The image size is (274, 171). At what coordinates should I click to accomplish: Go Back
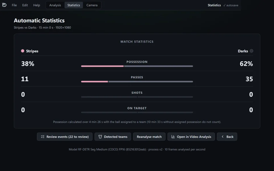[227, 137]
